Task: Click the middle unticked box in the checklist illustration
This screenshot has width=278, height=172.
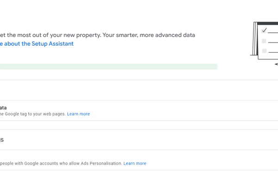Action: (x=264, y=41)
